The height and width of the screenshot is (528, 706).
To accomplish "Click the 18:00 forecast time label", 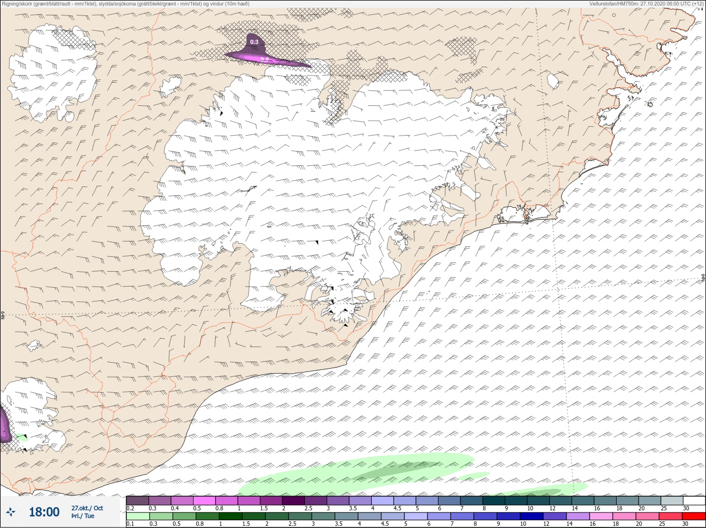I will pyautogui.click(x=44, y=512).
